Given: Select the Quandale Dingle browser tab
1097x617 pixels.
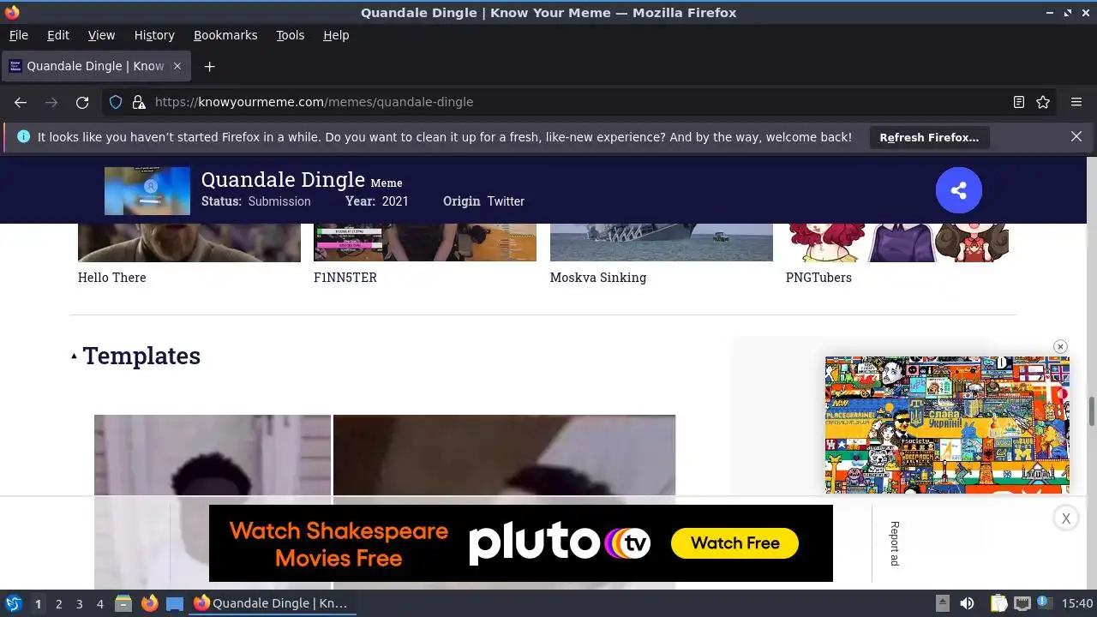Looking at the screenshot, I should pyautogui.click(x=95, y=66).
